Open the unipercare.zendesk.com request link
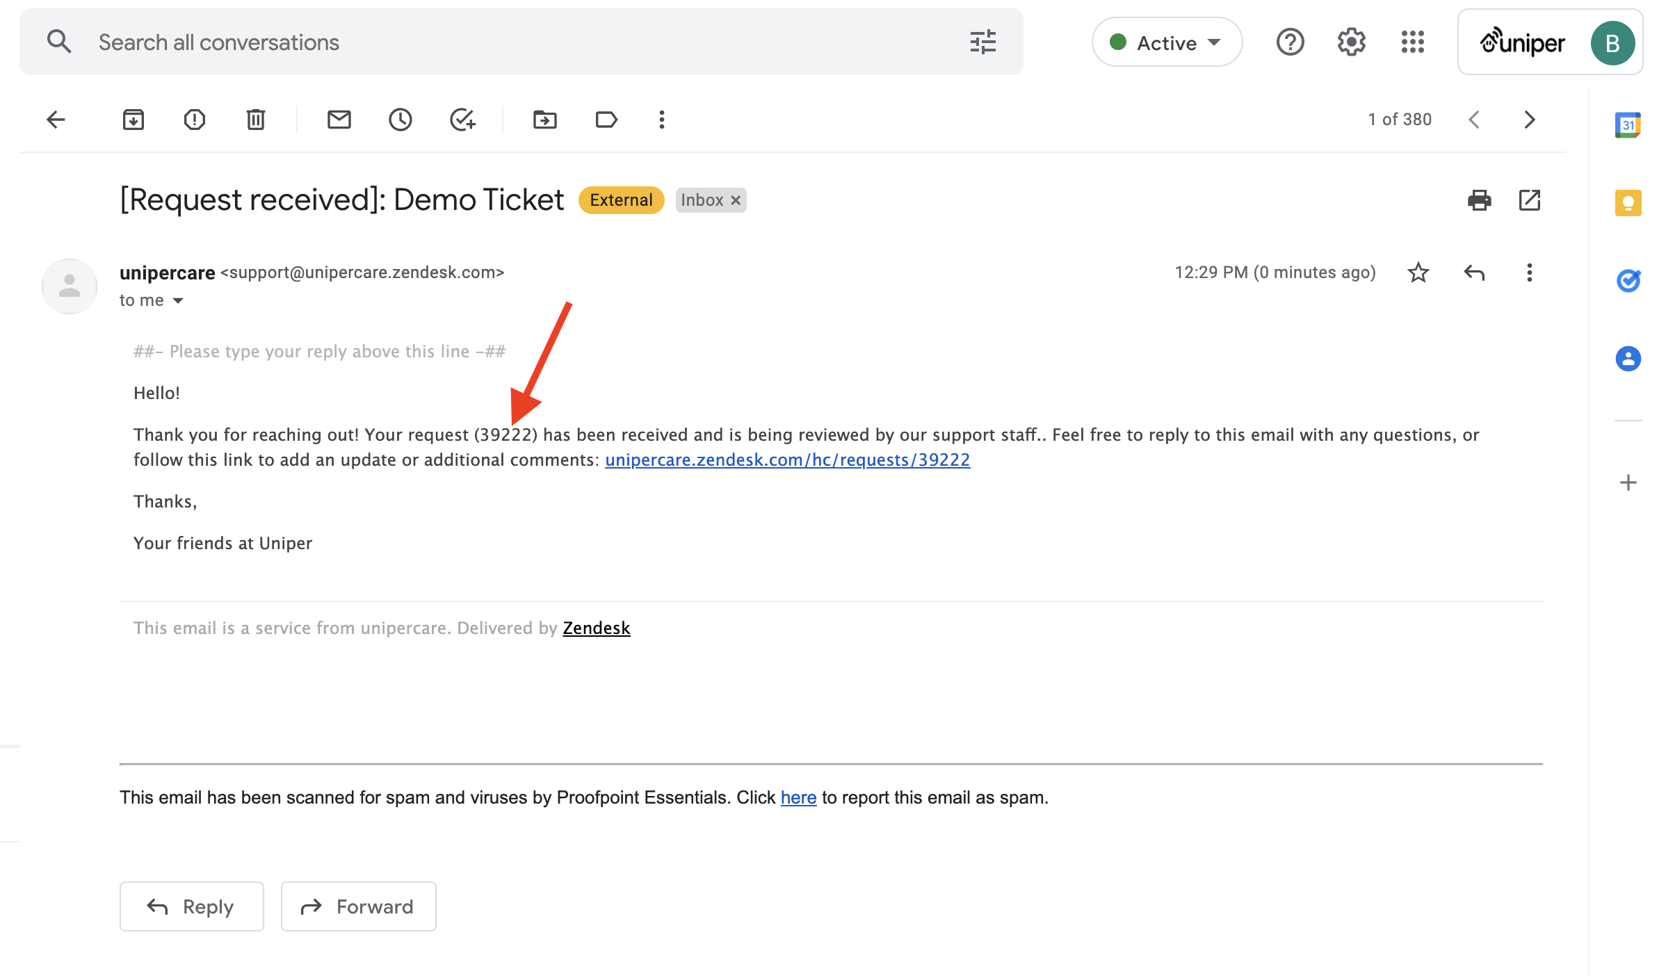This screenshot has width=1666, height=976. pos(787,459)
